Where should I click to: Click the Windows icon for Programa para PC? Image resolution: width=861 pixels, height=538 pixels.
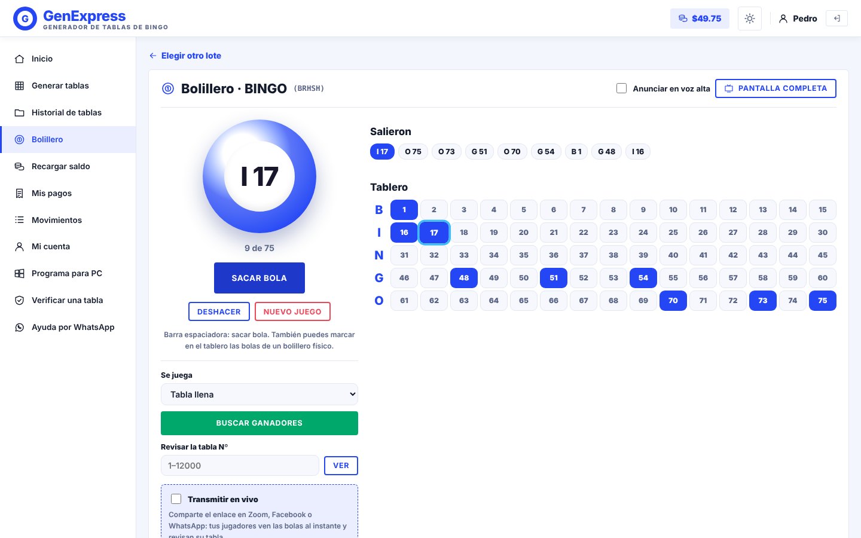pyautogui.click(x=19, y=273)
